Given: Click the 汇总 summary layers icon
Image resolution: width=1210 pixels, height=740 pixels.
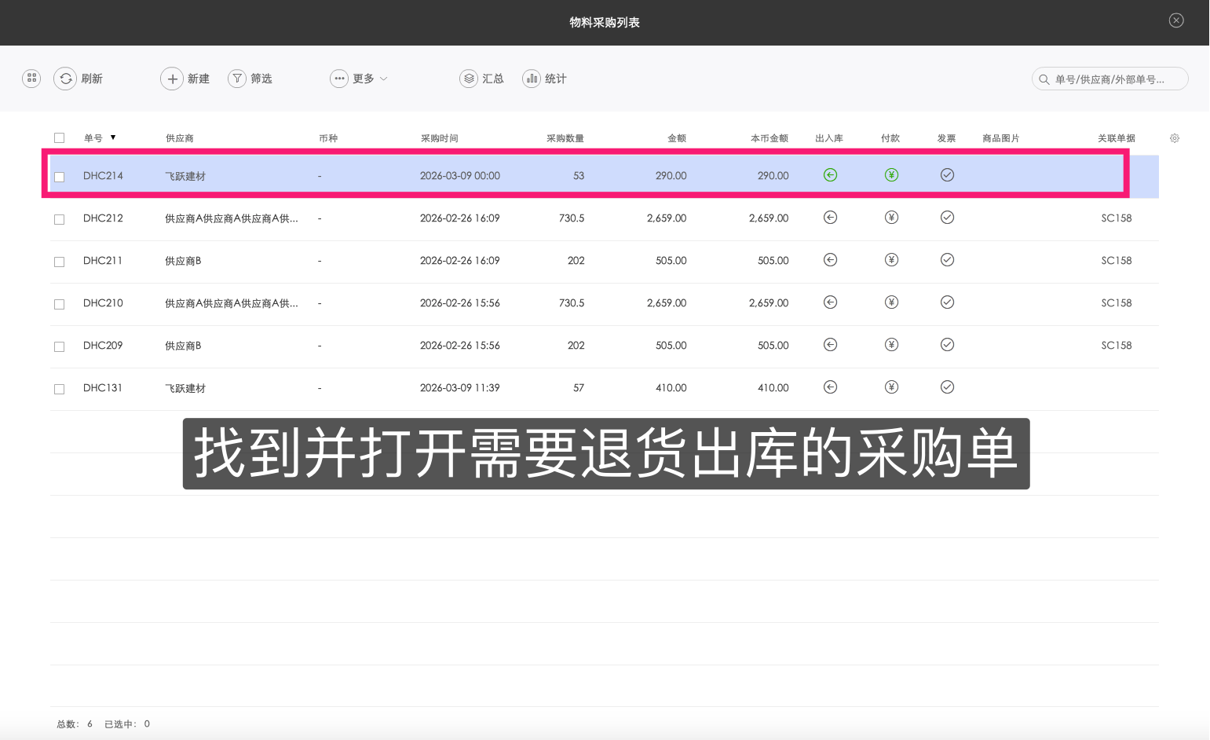Looking at the screenshot, I should coord(469,79).
